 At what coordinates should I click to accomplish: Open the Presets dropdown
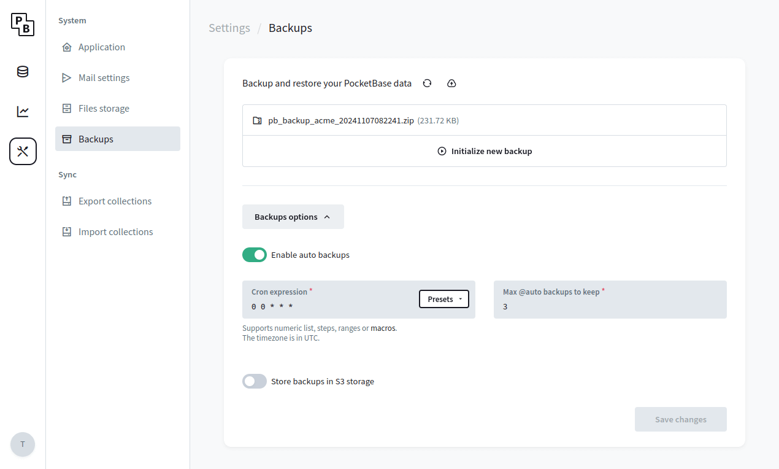coord(443,299)
